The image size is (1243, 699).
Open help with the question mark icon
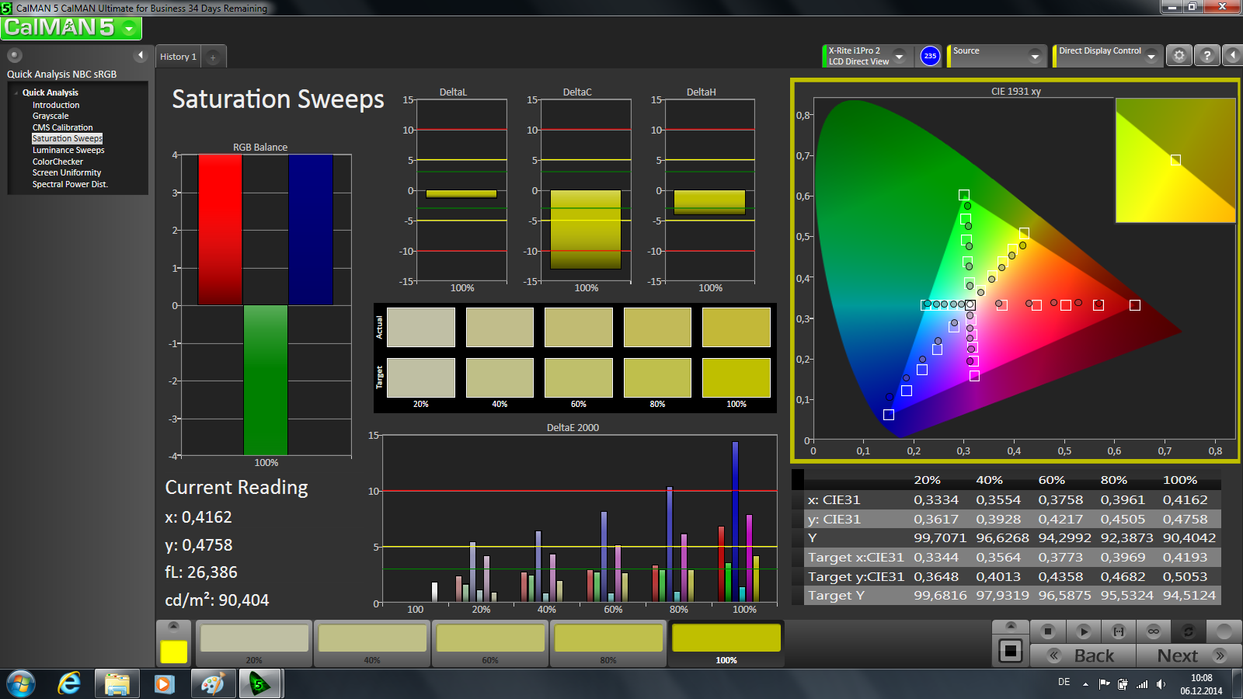tap(1206, 56)
